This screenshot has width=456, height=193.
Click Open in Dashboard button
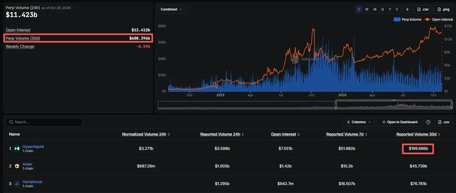400,122
